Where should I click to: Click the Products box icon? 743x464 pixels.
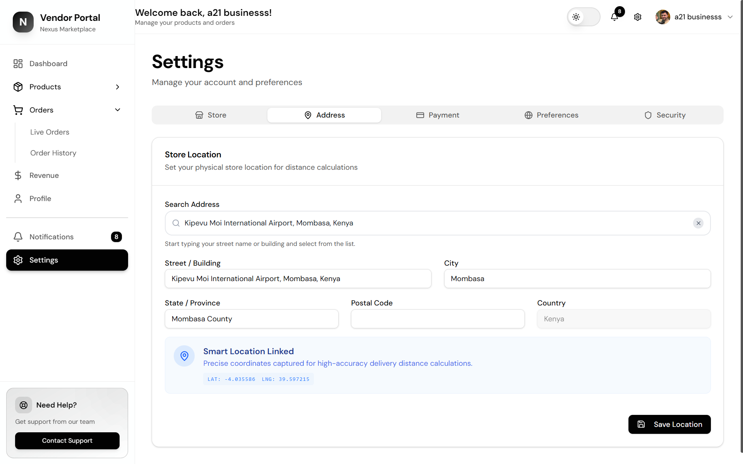[18, 87]
